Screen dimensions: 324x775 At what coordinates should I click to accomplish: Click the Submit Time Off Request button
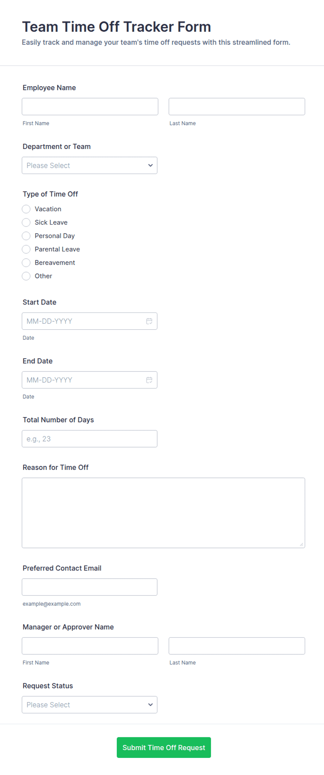pos(164,747)
